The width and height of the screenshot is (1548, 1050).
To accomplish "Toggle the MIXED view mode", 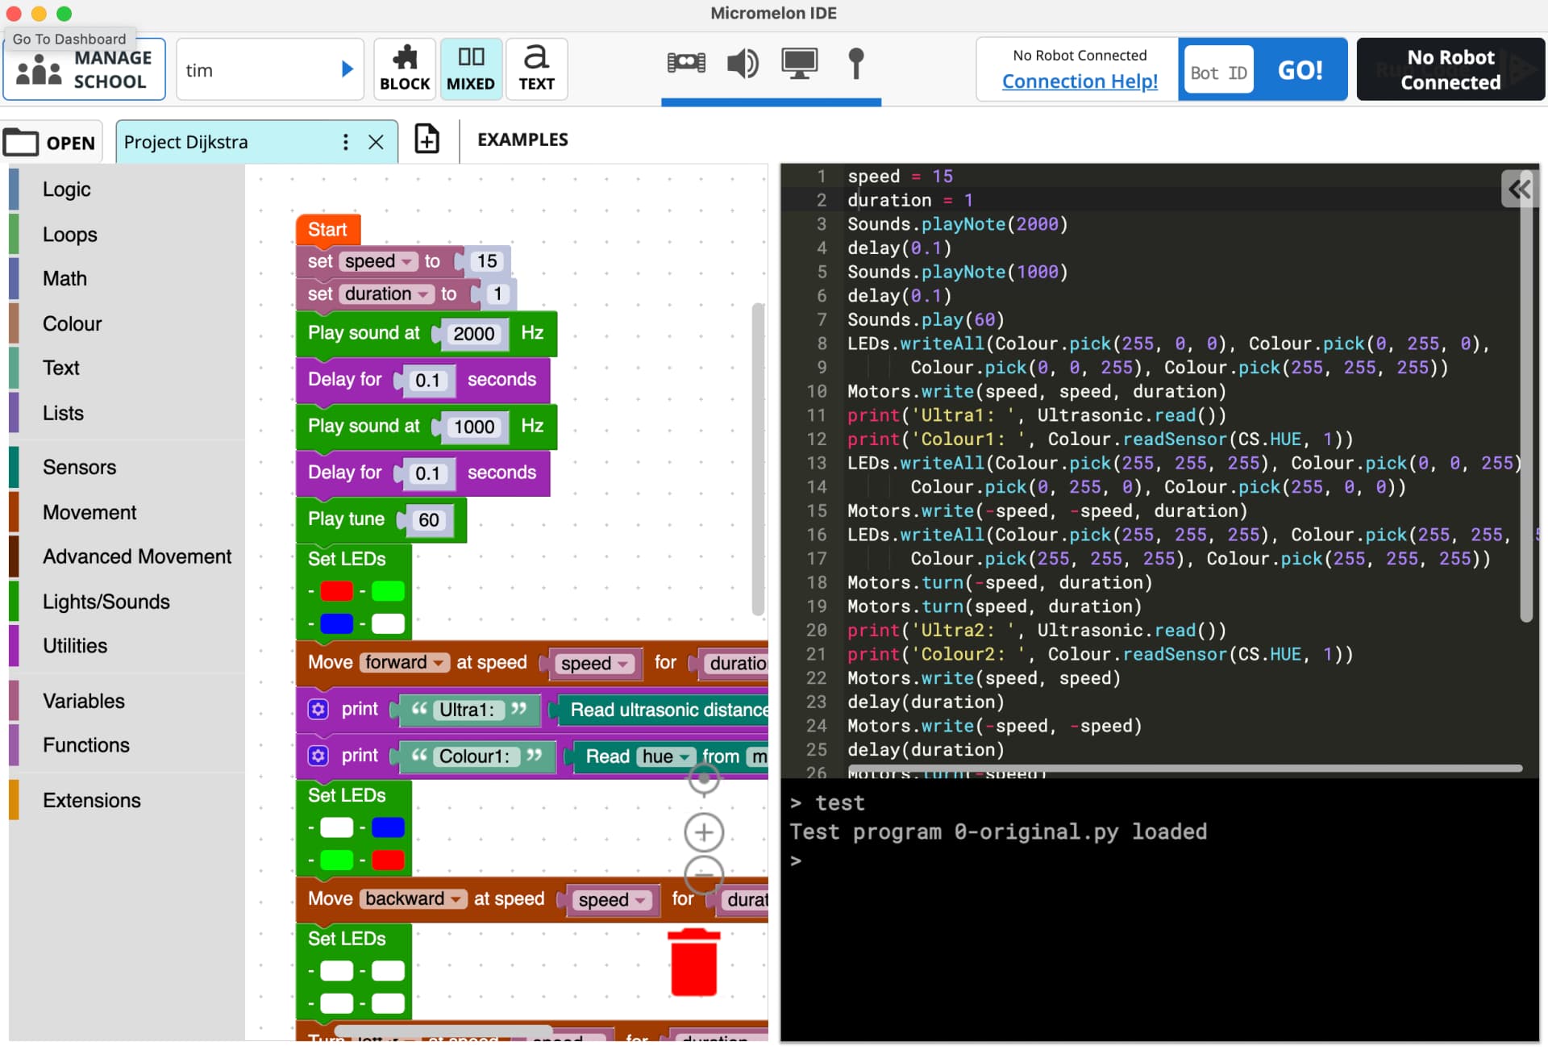I will coord(471,69).
